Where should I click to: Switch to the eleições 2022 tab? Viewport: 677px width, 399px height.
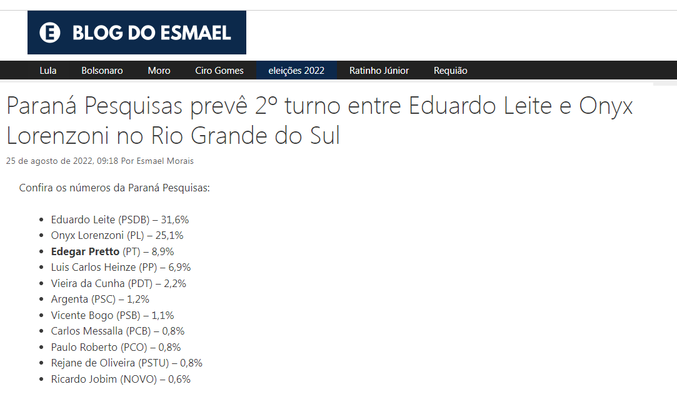[296, 71]
